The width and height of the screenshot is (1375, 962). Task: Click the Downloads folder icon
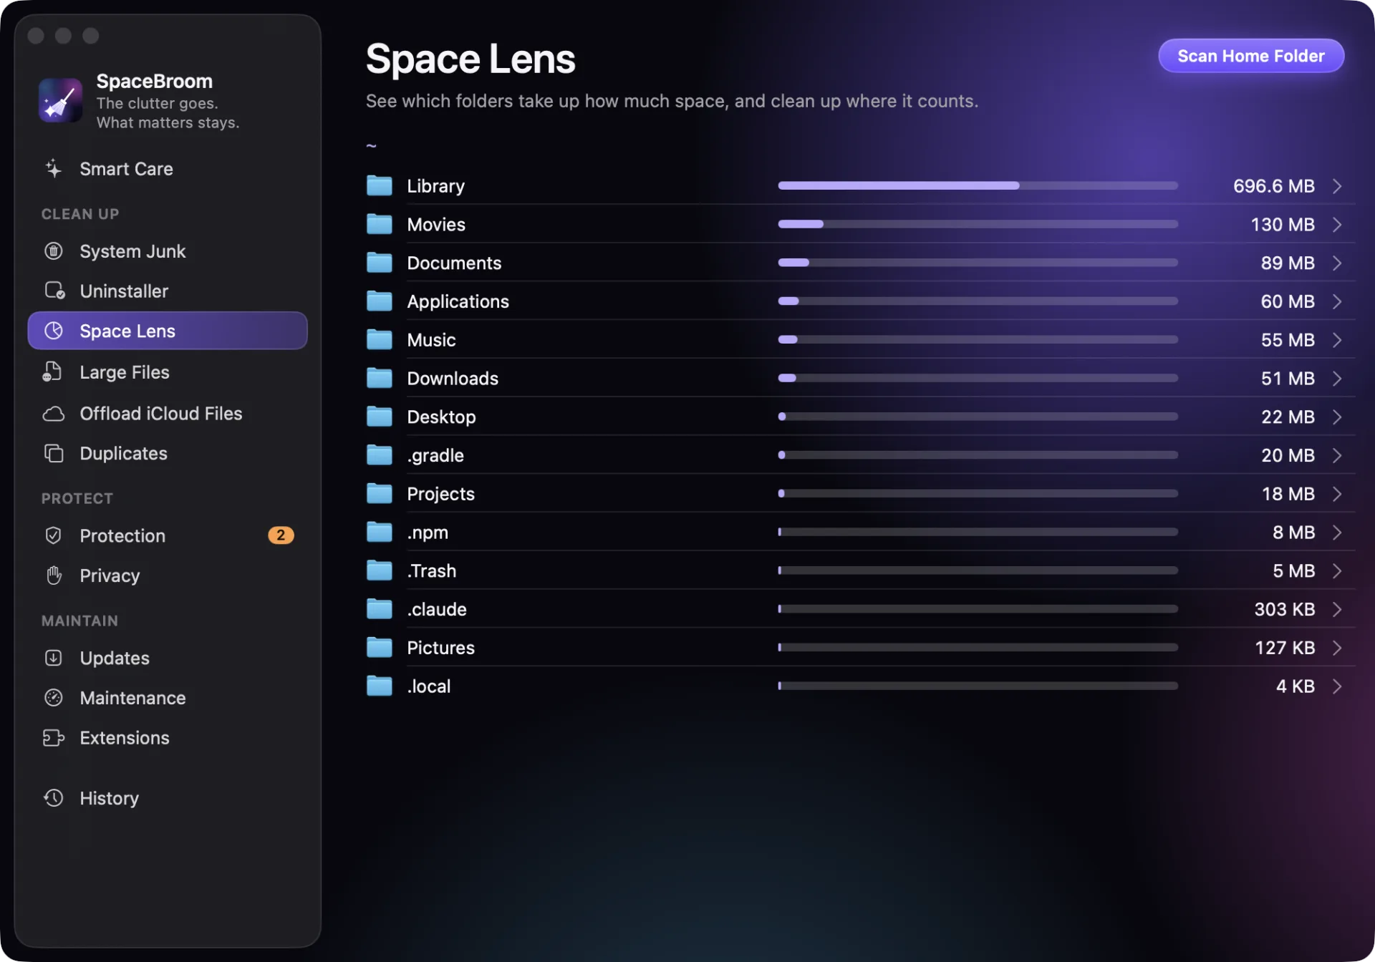(x=380, y=379)
